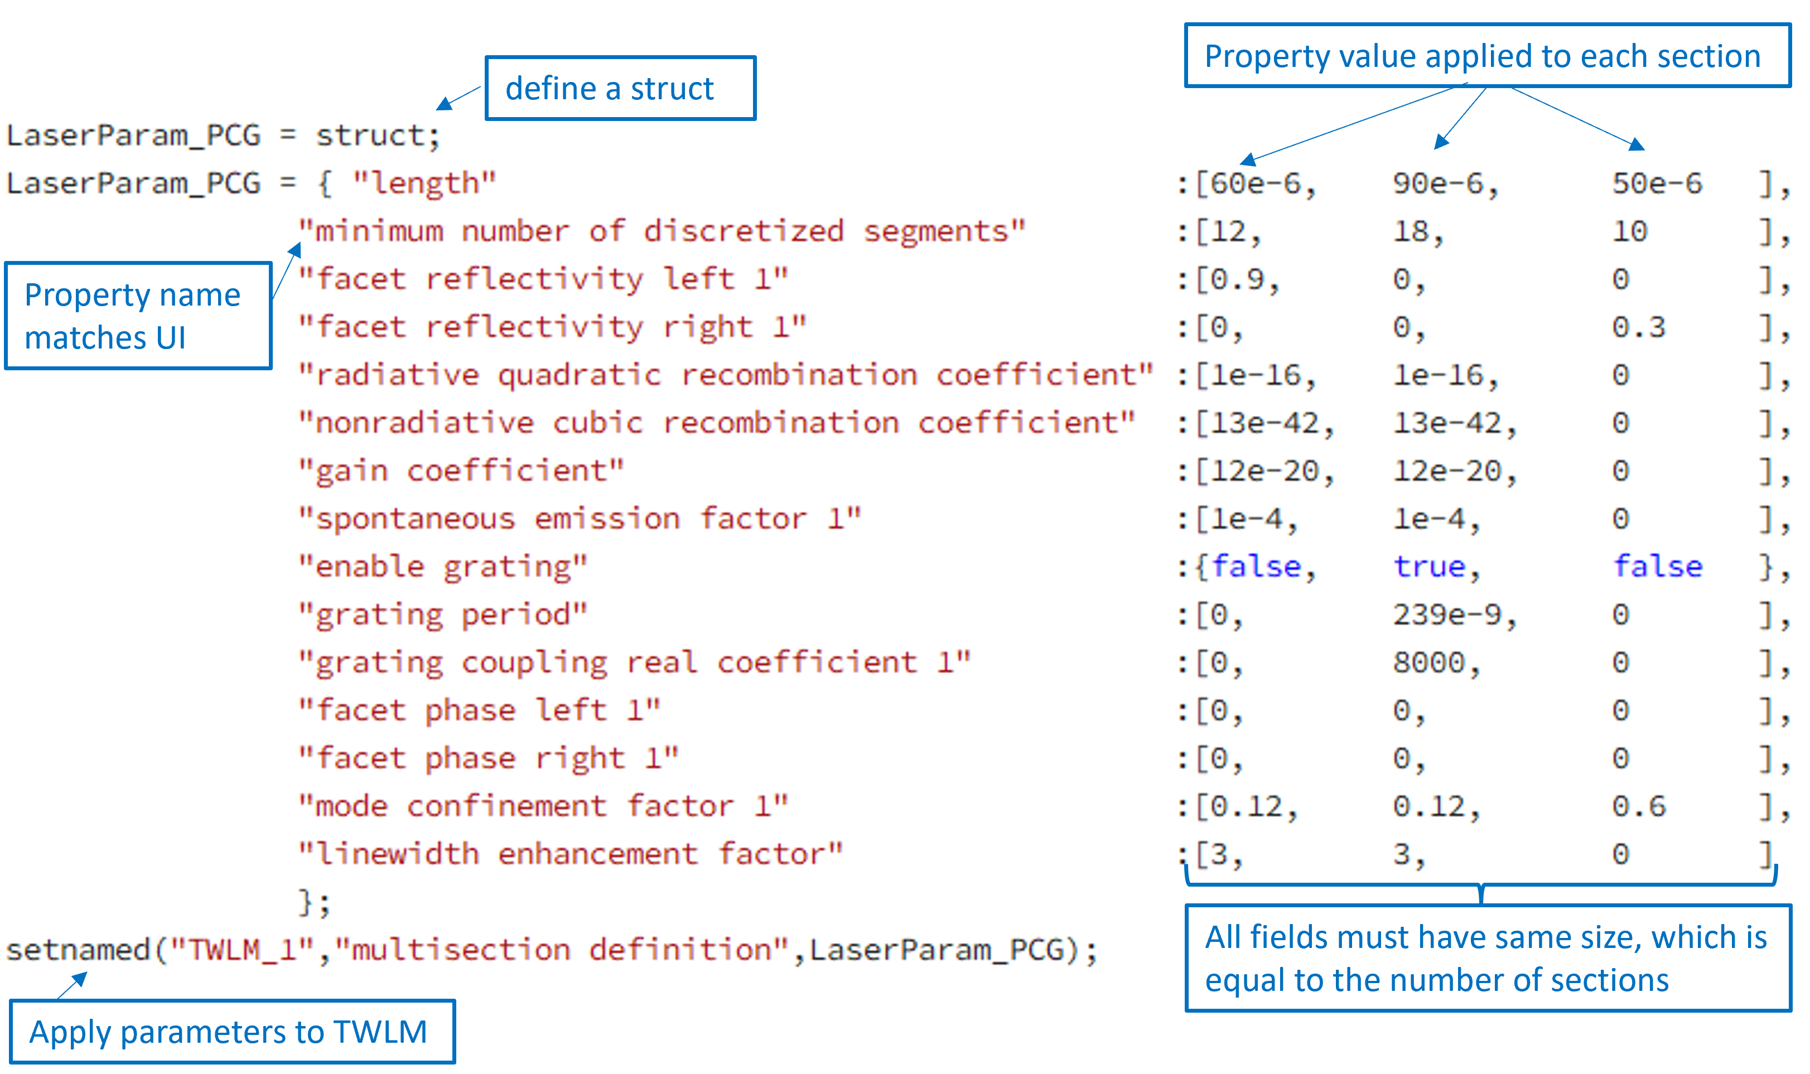Image resolution: width=1810 pixels, height=1074 pixels.
Task: Click the "struct;" keyword on first line
Action: [x=378, y=136]
